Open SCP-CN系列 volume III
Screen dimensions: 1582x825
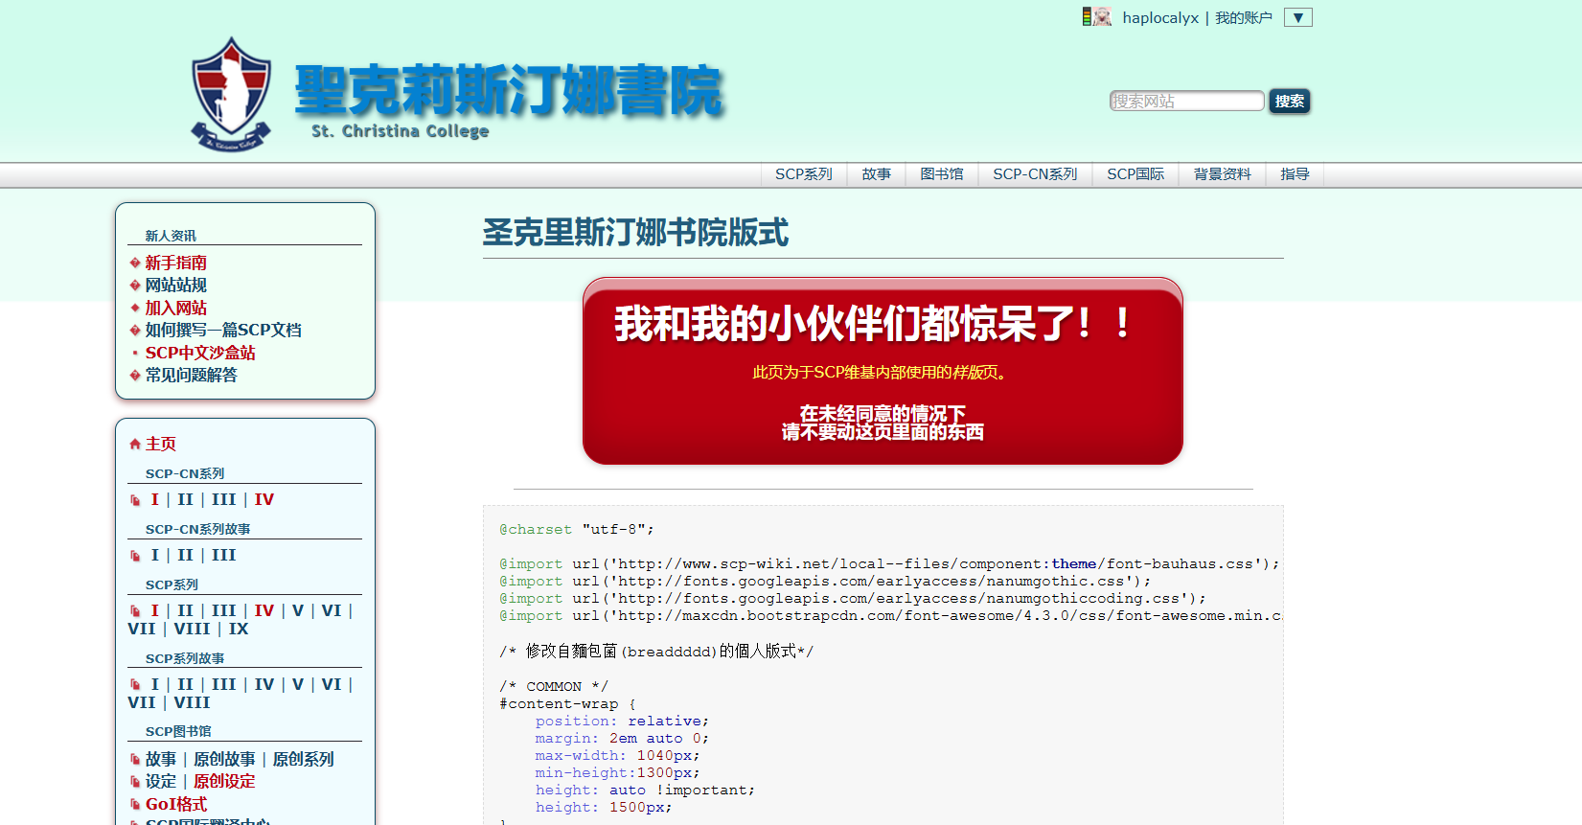tap(223, 499)
